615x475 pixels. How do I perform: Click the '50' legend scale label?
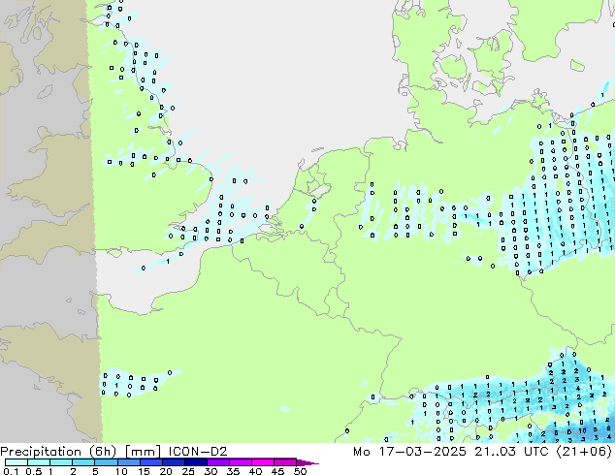[300, 471]
